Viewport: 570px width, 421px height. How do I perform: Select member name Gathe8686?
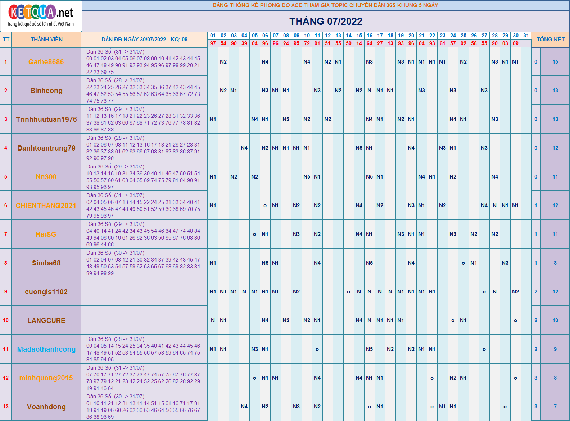click(x=46, y=62)
